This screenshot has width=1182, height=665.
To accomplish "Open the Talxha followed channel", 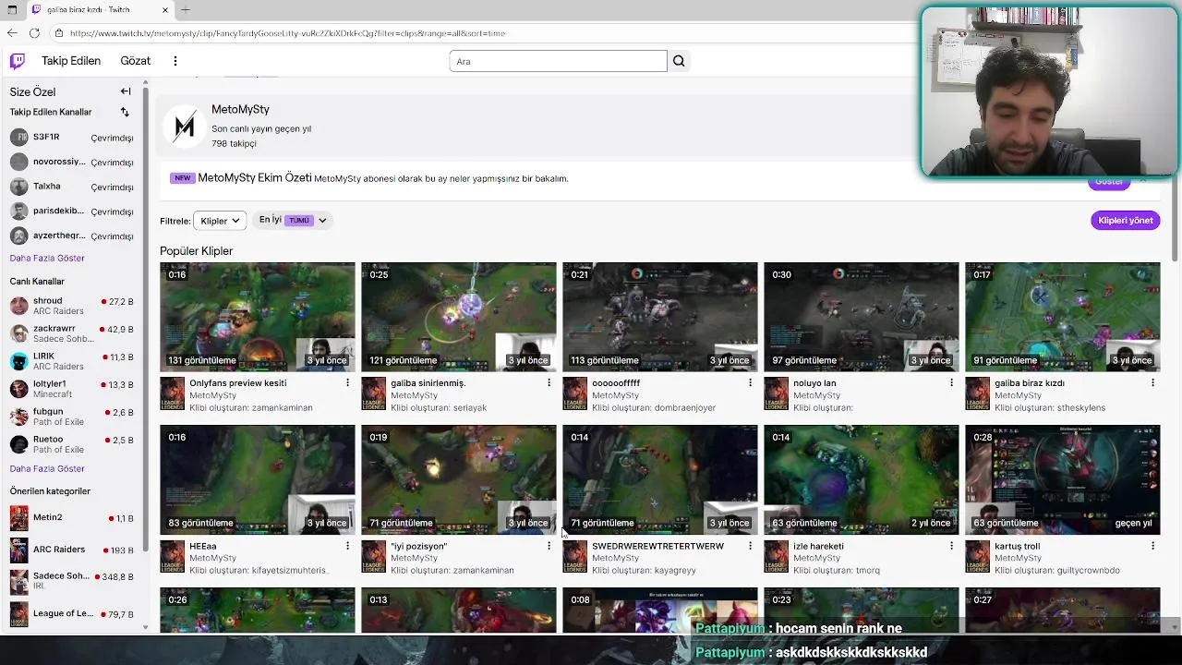I will (73, 187).
